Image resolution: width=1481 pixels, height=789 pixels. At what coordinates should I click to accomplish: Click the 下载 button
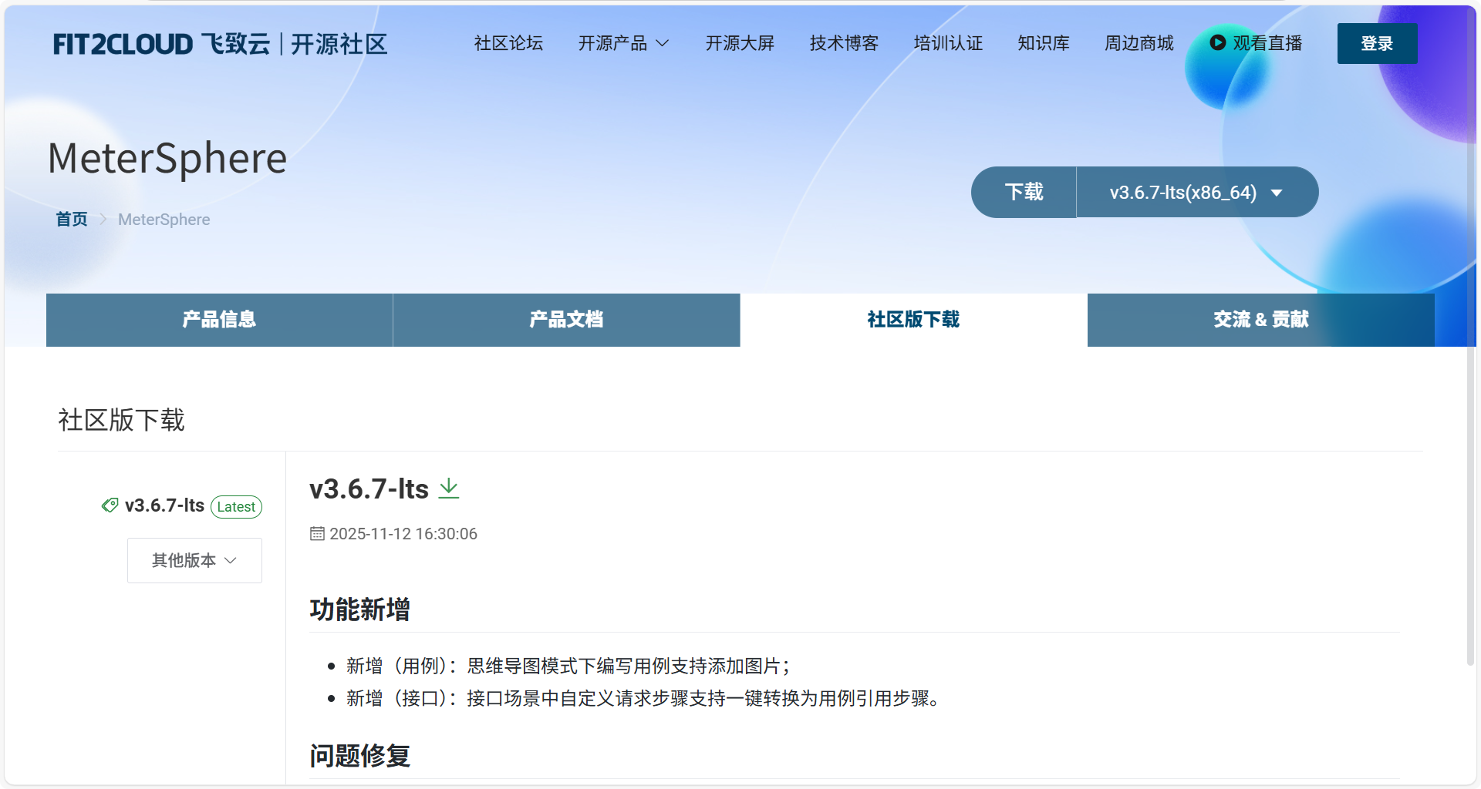pos(1024,192)
